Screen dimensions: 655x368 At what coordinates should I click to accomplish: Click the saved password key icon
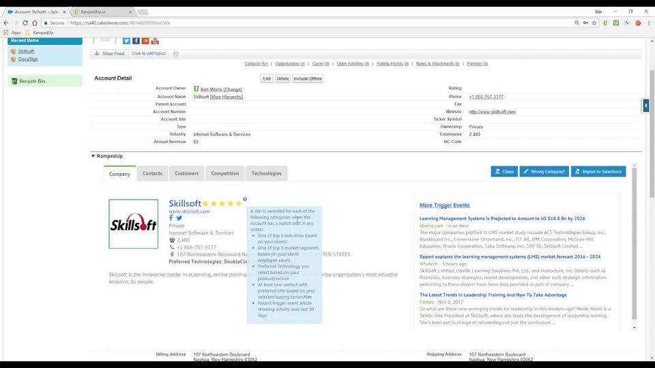tap(585, 23)
